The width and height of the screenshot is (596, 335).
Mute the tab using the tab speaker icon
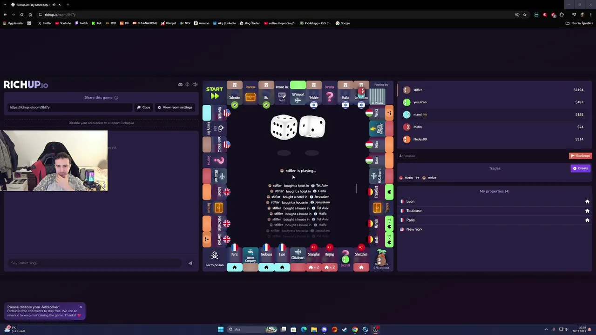pyautogui.click(x=54, y=5)
